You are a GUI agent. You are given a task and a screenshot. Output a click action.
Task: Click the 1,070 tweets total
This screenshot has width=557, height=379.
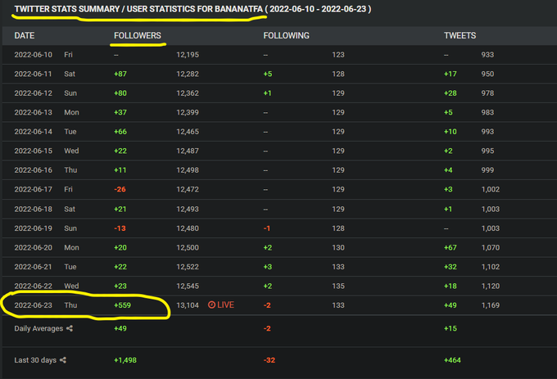490,247
